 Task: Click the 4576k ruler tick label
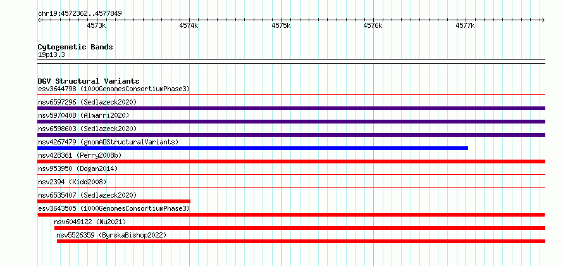click(373, 25)
